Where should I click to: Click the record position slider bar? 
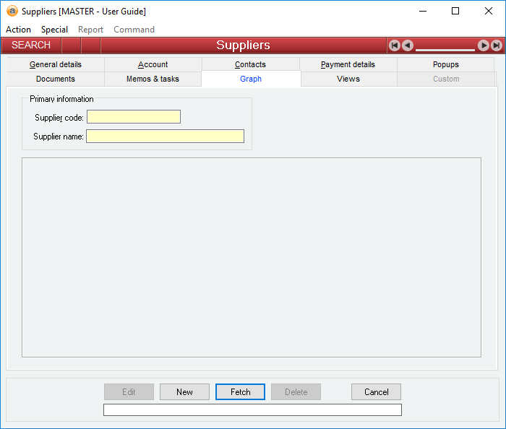click(445, 49)
